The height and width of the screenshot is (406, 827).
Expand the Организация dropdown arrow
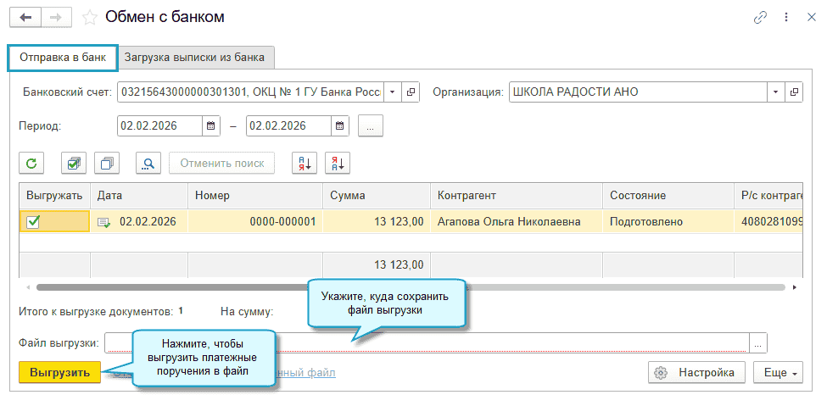(x=776, y=92)
